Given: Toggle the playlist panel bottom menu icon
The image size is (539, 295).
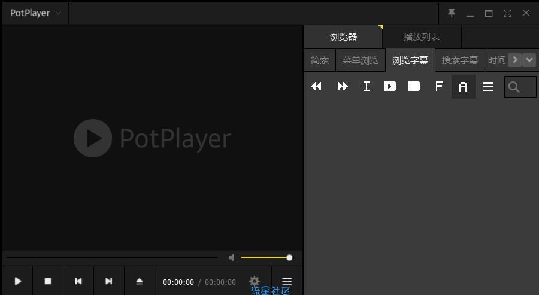Looking at the screenshot, I should click(287, 282).
